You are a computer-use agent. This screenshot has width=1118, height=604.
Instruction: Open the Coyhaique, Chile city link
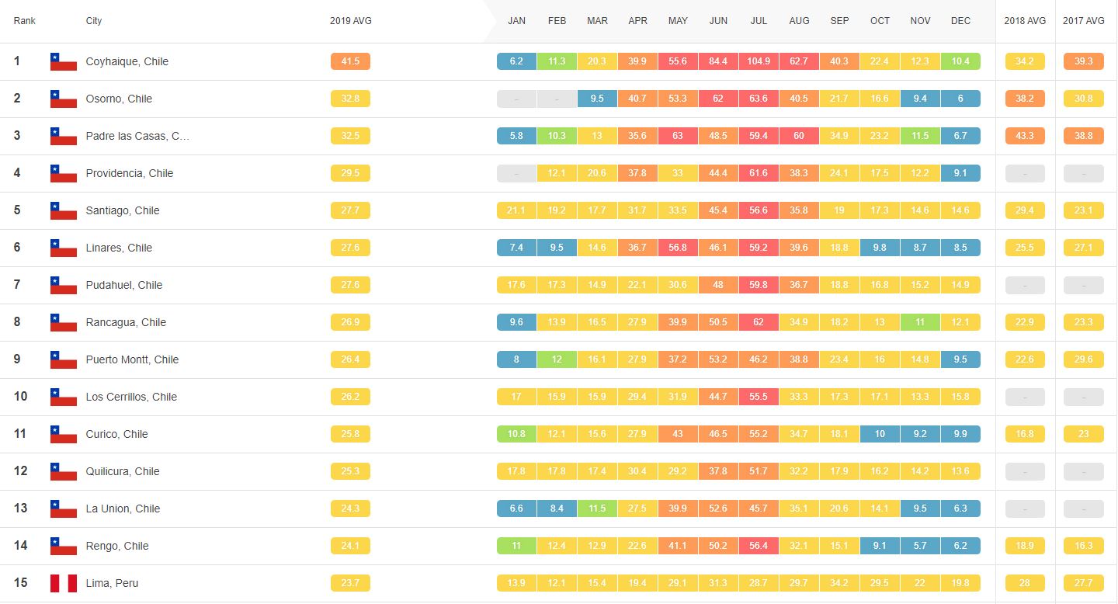[127, 61]
